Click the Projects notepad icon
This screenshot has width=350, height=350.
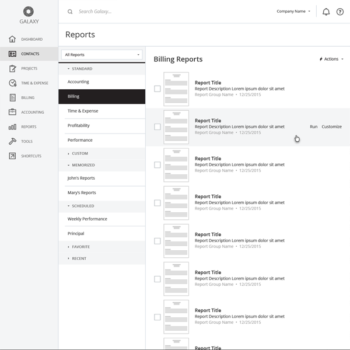click(12, 68)
